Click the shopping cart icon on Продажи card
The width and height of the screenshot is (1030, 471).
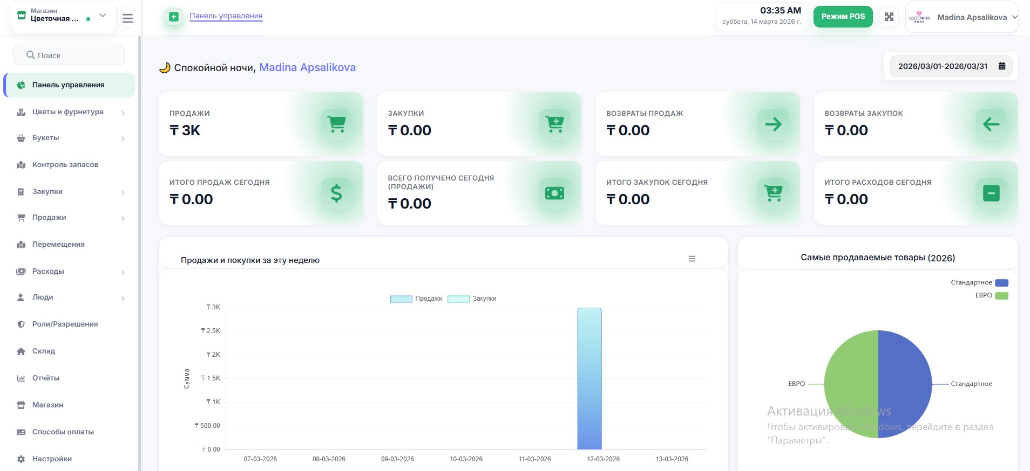337,124
